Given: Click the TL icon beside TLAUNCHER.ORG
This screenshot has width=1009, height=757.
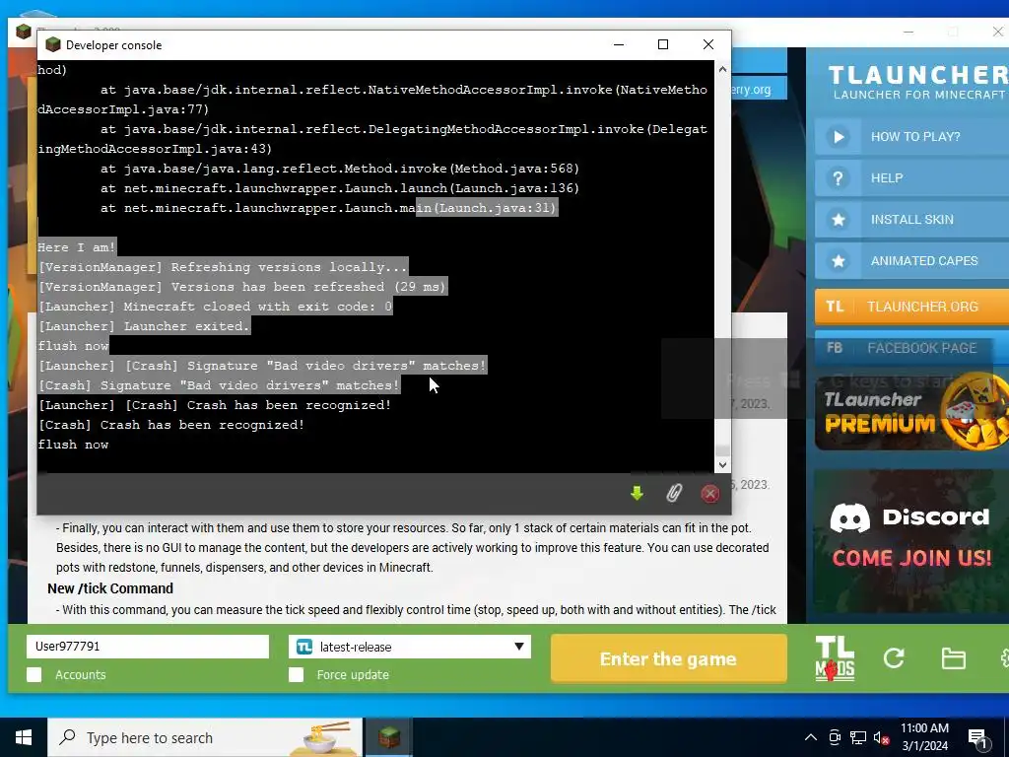Looking at the screenshot, I should tap(835, 307).
